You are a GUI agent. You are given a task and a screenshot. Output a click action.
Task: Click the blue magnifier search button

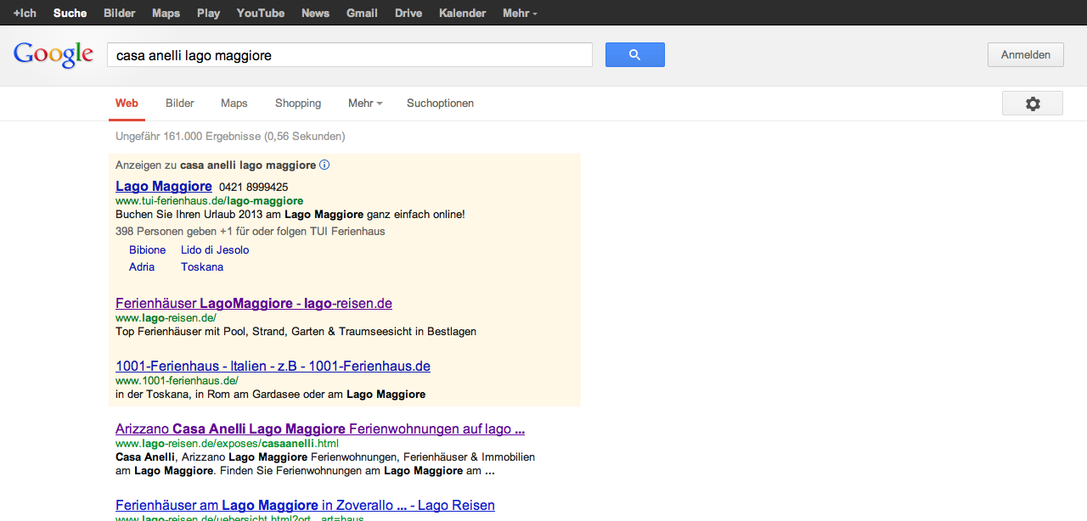click(x=634, y=55)
